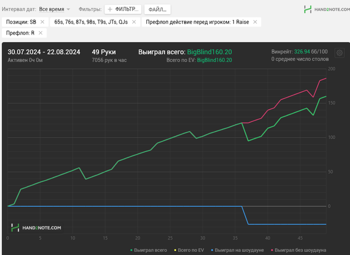Remove the suited connectors hand filter
The image size is (350, 255).
[134, 22]
